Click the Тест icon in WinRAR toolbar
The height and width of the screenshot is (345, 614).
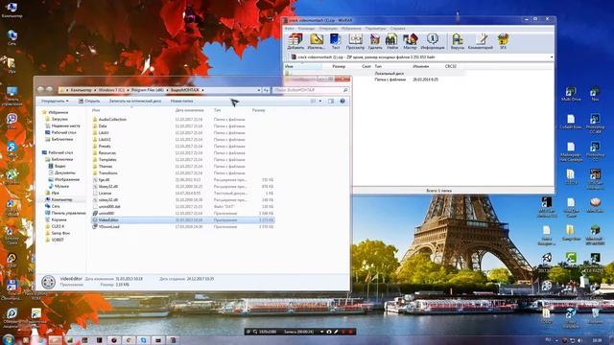click(336, 41)
